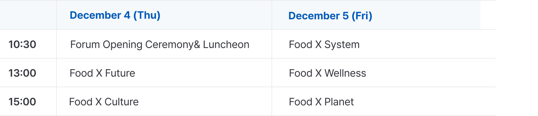538x116 pixels.
Task: Select the December 5 (Fri) column header
Action: tap(330, 16)
